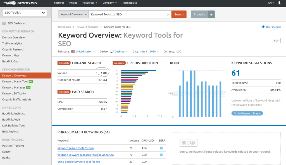Open Keyword Magic Tool in the sidebar
Image resolution: width=286 pixels, height=165 pixels.
(x=15, y=82)
